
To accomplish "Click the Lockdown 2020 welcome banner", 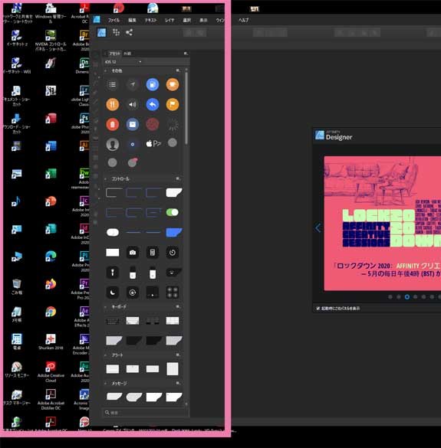I will (383, 223).
